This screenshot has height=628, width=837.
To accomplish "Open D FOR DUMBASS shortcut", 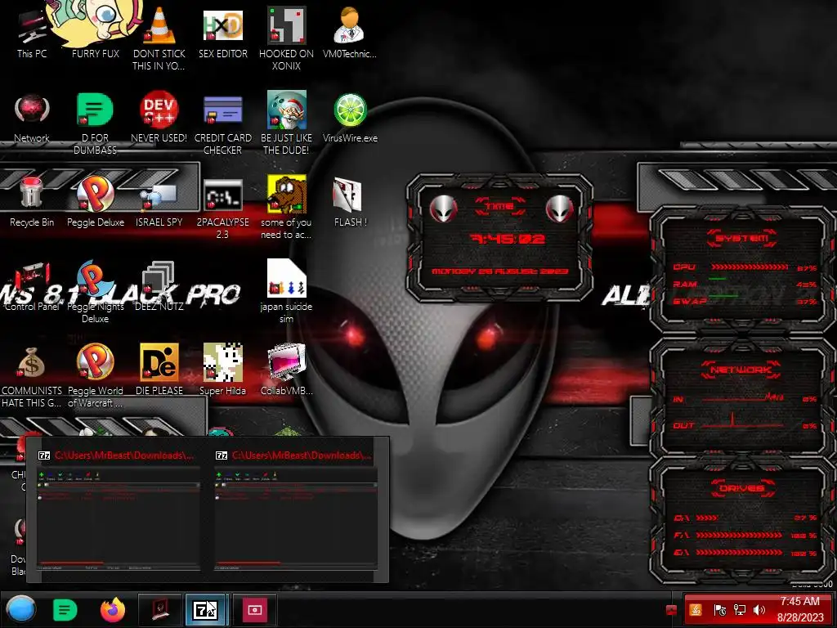I will point(95,123).
